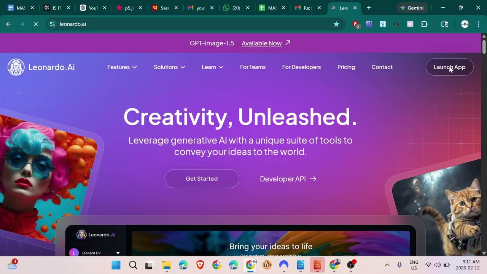The width and height of the screenshot is (487, 274).
Task: Click the Launch App button
Action: click(449, 67)
